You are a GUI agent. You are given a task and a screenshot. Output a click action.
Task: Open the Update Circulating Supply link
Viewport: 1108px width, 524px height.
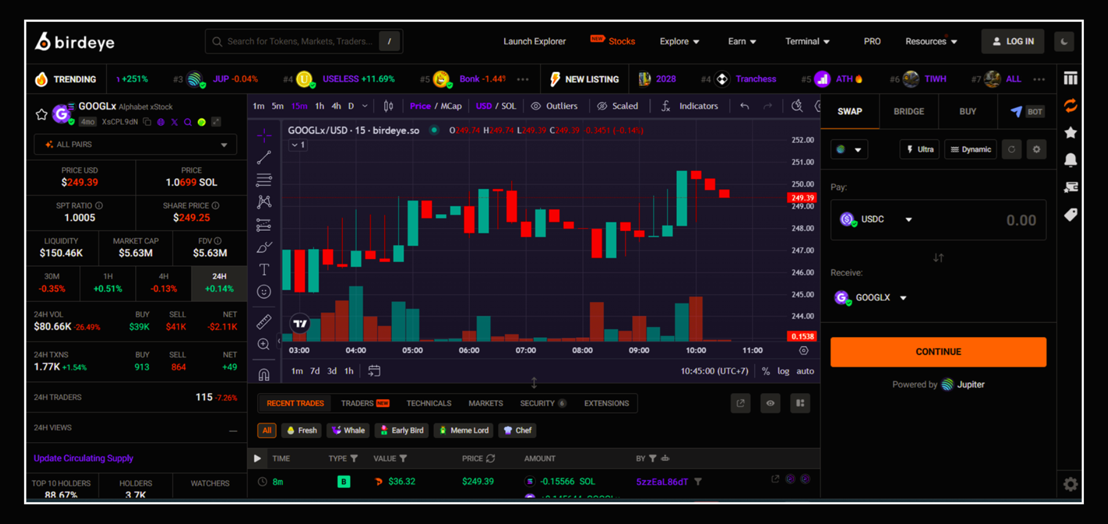coord(83,458)
